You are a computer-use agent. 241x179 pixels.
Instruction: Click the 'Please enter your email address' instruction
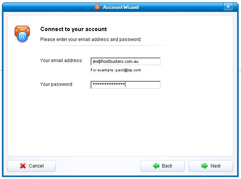click(x=91, y=39)
